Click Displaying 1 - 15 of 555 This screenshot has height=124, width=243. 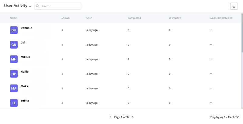click(x=225, y=117)
